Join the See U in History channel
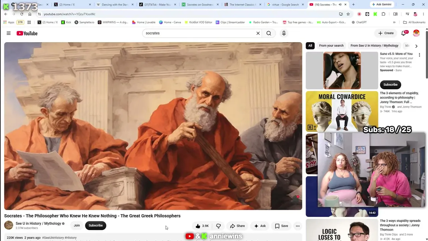Image resolution: width=428 pixels, height=241 pixels. tap(77, 226)
